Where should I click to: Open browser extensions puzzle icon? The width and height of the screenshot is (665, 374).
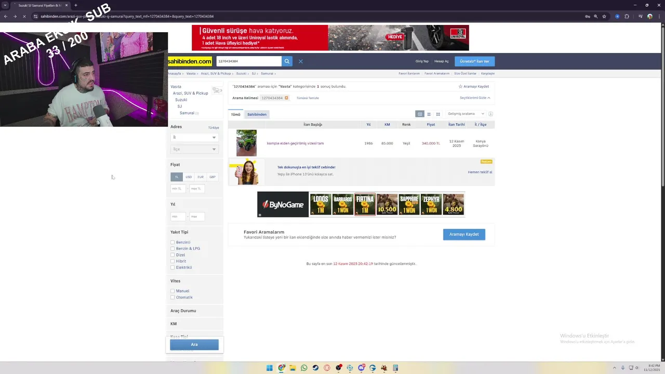tap(627, 16)
